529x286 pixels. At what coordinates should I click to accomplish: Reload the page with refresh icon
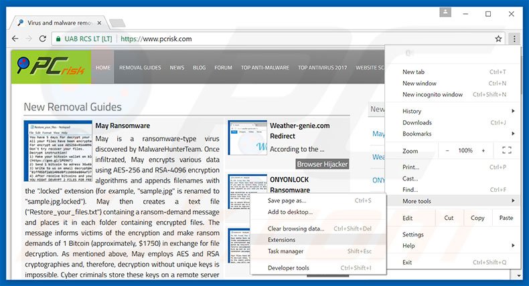coord(42,39)
